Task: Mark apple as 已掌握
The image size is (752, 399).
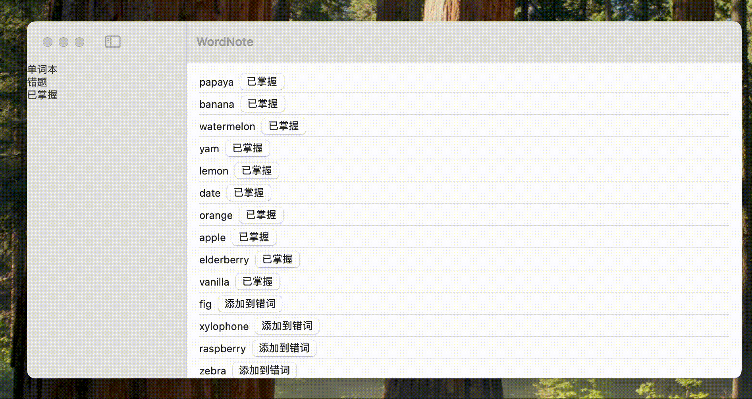Action: [254, 237]
